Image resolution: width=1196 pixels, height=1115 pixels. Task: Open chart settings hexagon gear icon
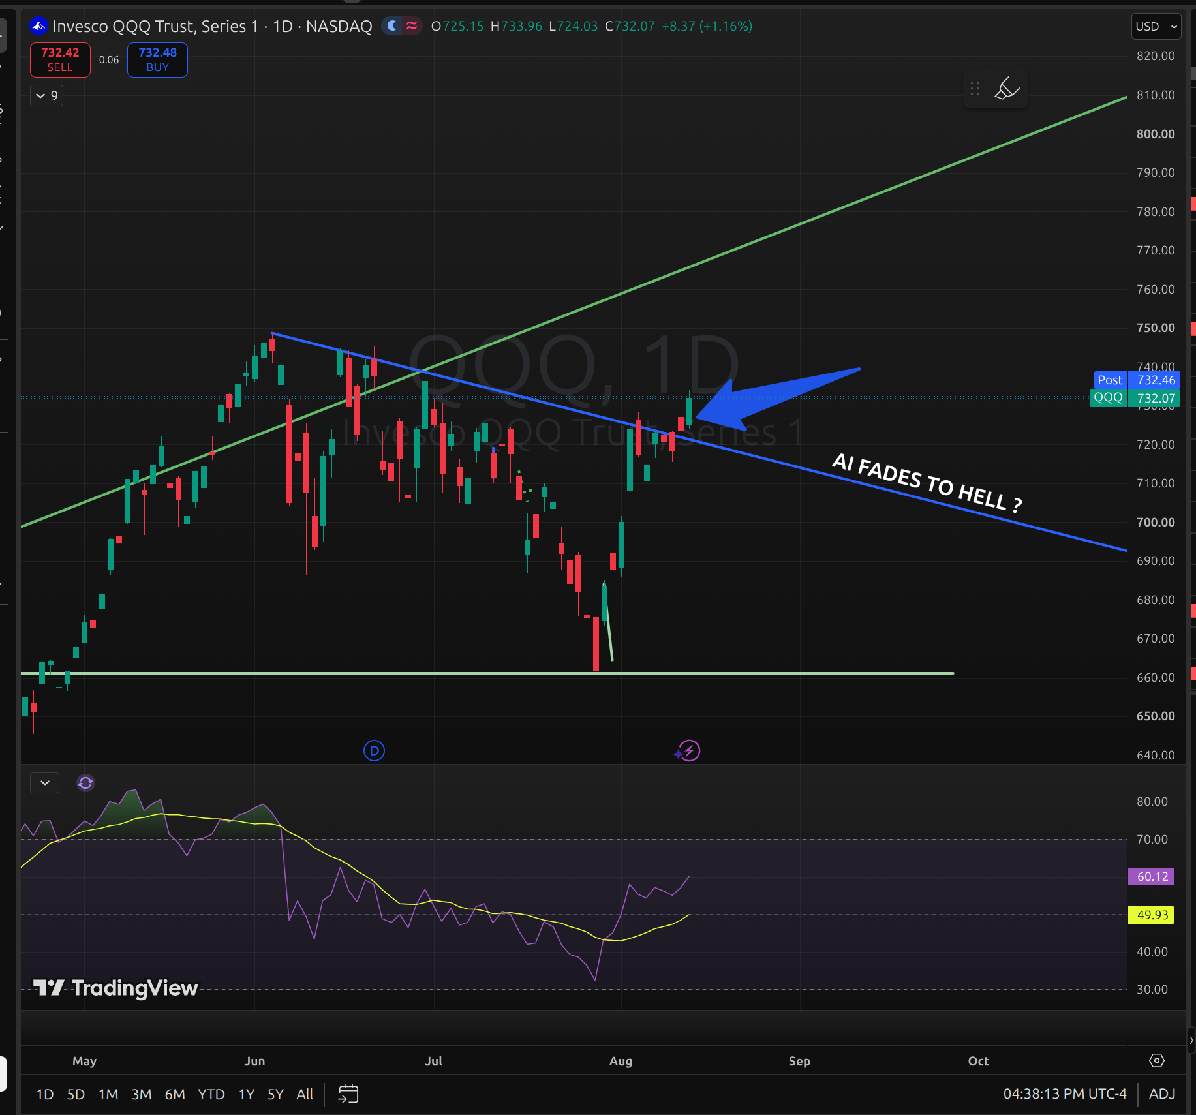coord(1157,1061)
